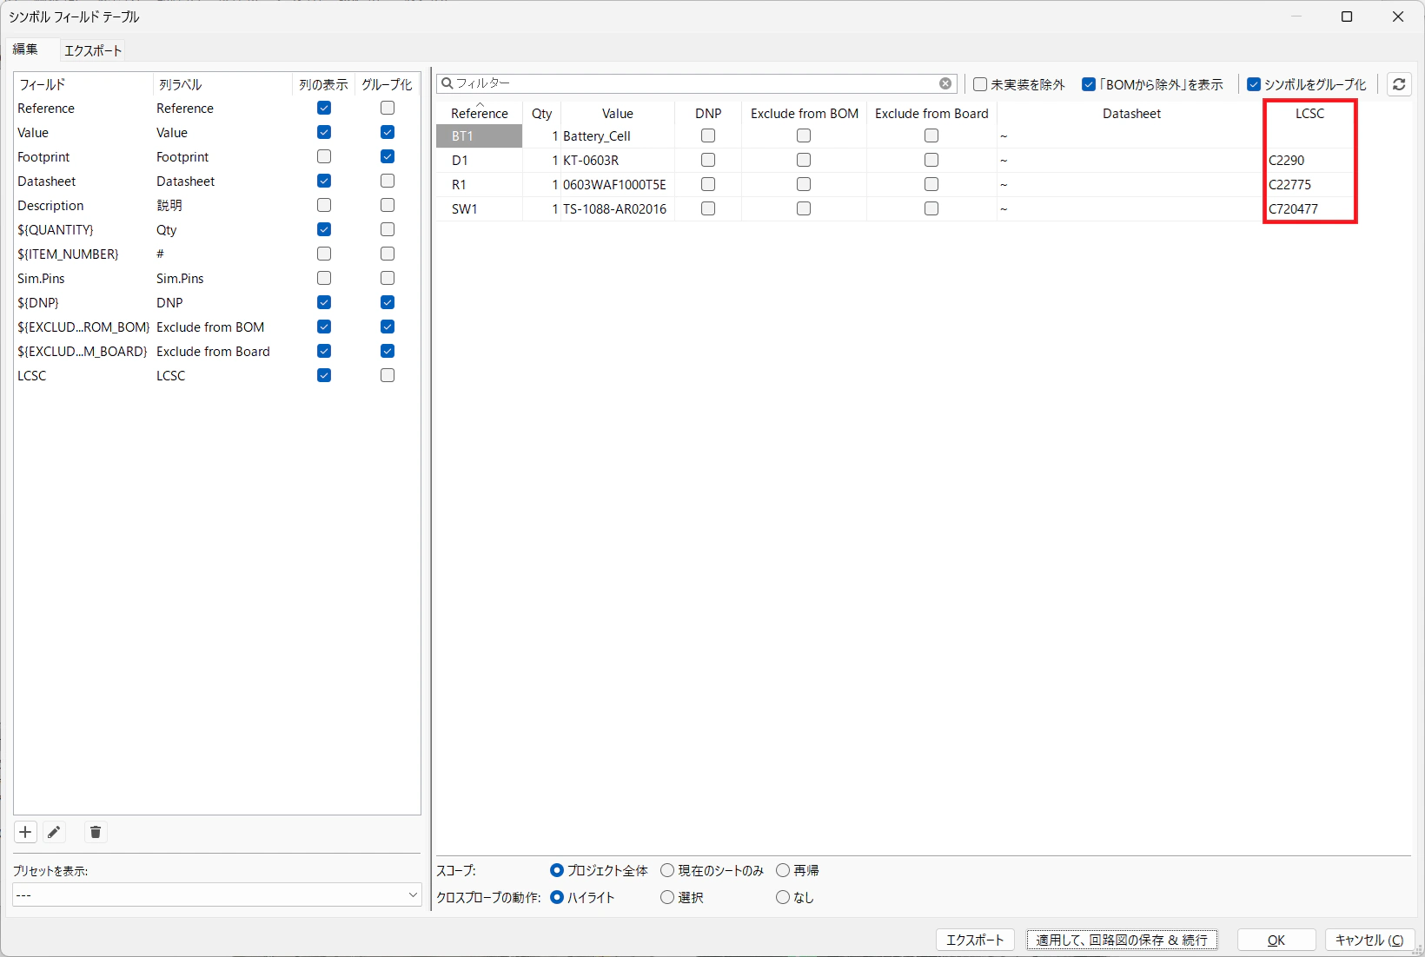The height and width of the screenshot is (957, 1425).
Task: Click the エクスポート button at the bottom
Action: pos(975,940)
